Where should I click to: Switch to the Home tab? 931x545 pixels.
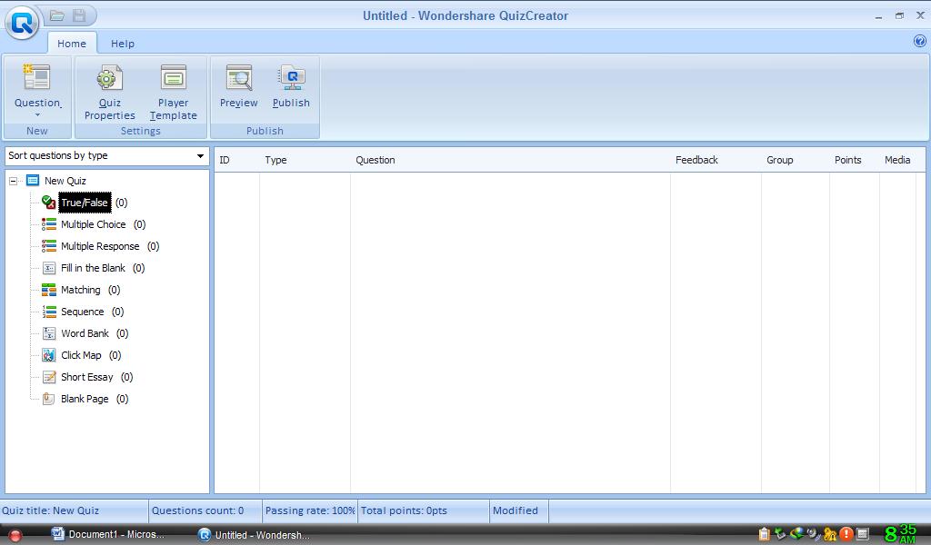point(72,44)
